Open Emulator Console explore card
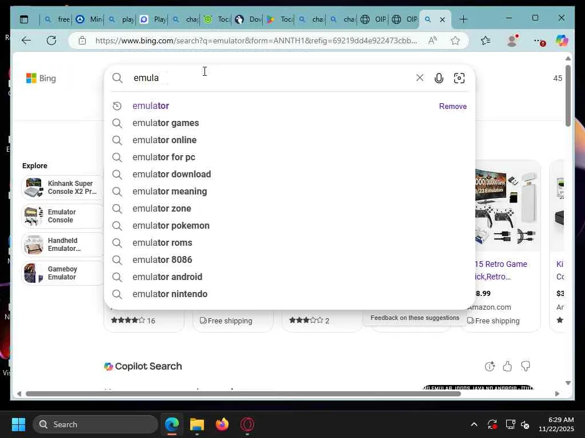 coord(62,216)
